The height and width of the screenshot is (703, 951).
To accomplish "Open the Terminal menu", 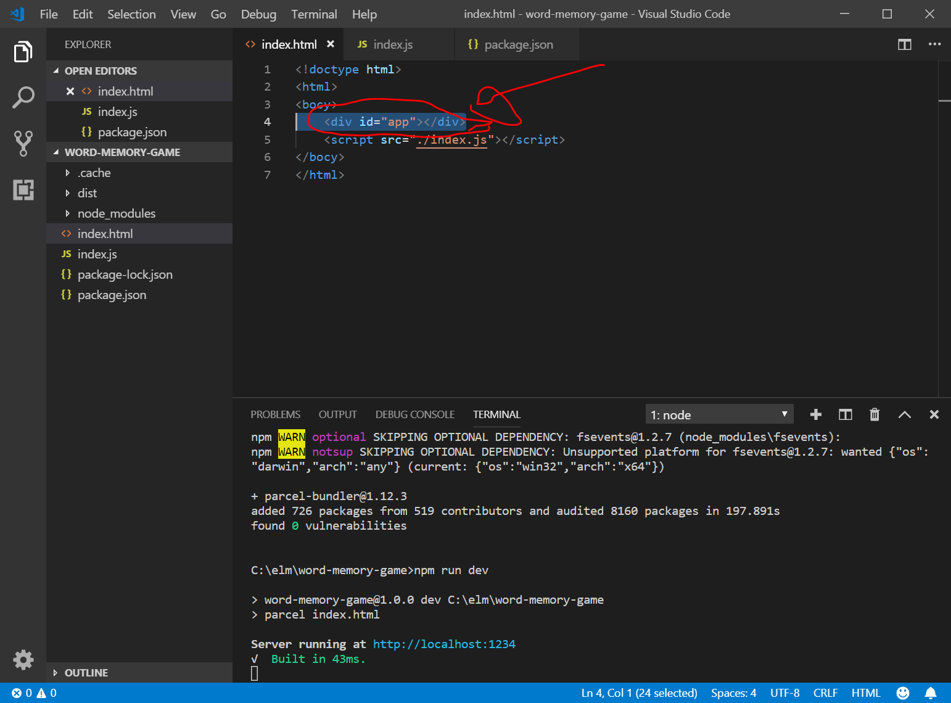I will (314, 14).
